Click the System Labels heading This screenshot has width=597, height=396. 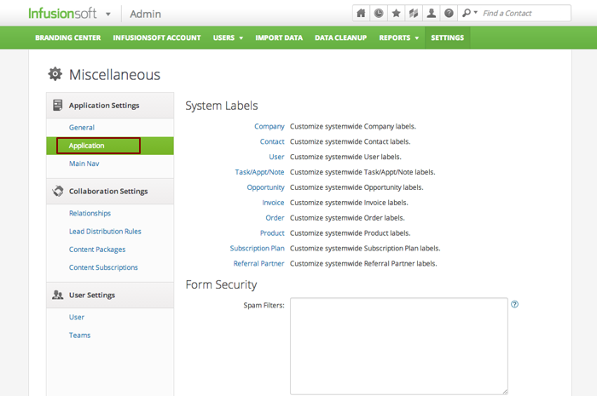coord(222,106)
